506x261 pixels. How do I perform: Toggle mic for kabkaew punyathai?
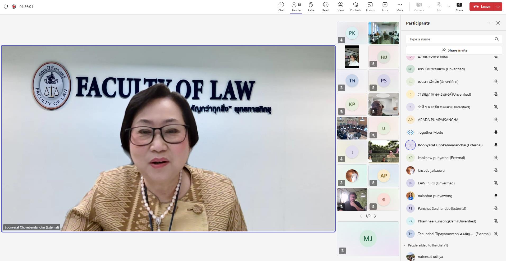tap(496, 158)
